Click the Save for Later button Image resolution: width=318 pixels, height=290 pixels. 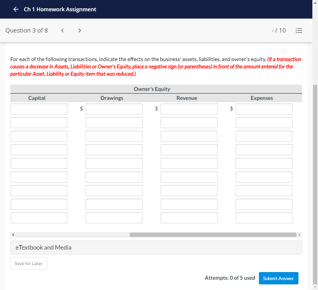29,263
